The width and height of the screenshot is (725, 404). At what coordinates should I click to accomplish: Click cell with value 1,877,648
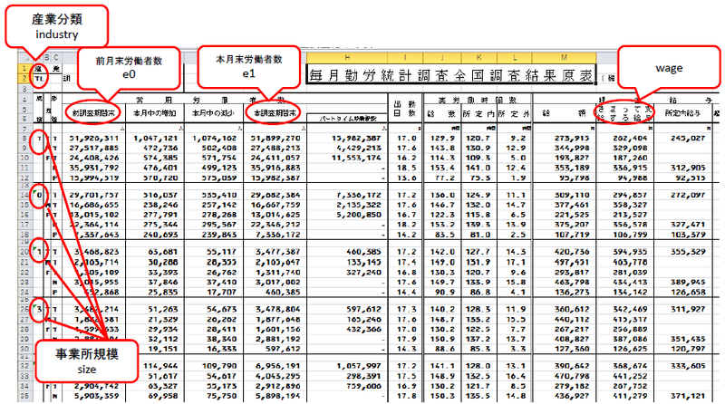(x=276, y=320)
